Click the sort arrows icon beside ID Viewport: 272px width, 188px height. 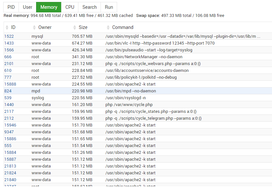point(7,28)
